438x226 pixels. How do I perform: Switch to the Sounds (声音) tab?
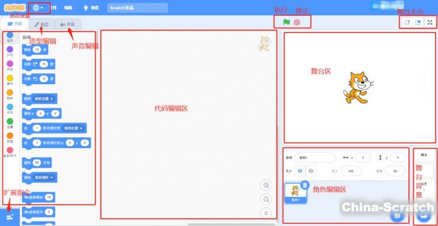coord(68,24)
